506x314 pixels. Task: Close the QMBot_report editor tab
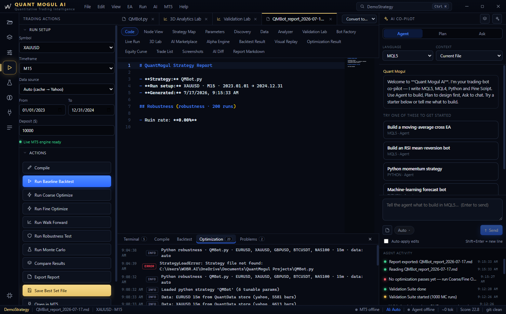coord(331,19)
